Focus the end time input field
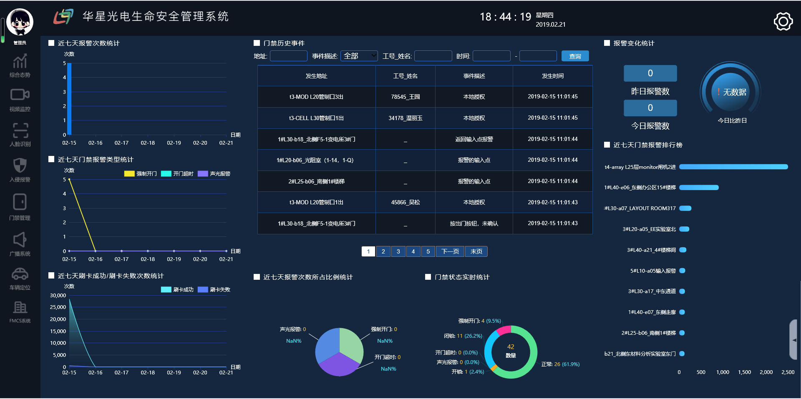Image resolution: width=801 pixels, height=399 pixels. click(538, 56)
